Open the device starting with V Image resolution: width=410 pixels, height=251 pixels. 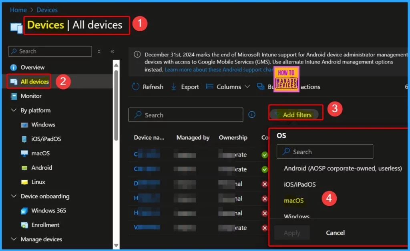click(x=147, y=227)
